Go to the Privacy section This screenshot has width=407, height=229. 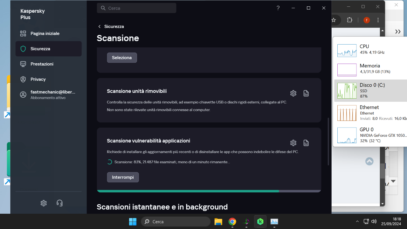click(x=48, y=79)
